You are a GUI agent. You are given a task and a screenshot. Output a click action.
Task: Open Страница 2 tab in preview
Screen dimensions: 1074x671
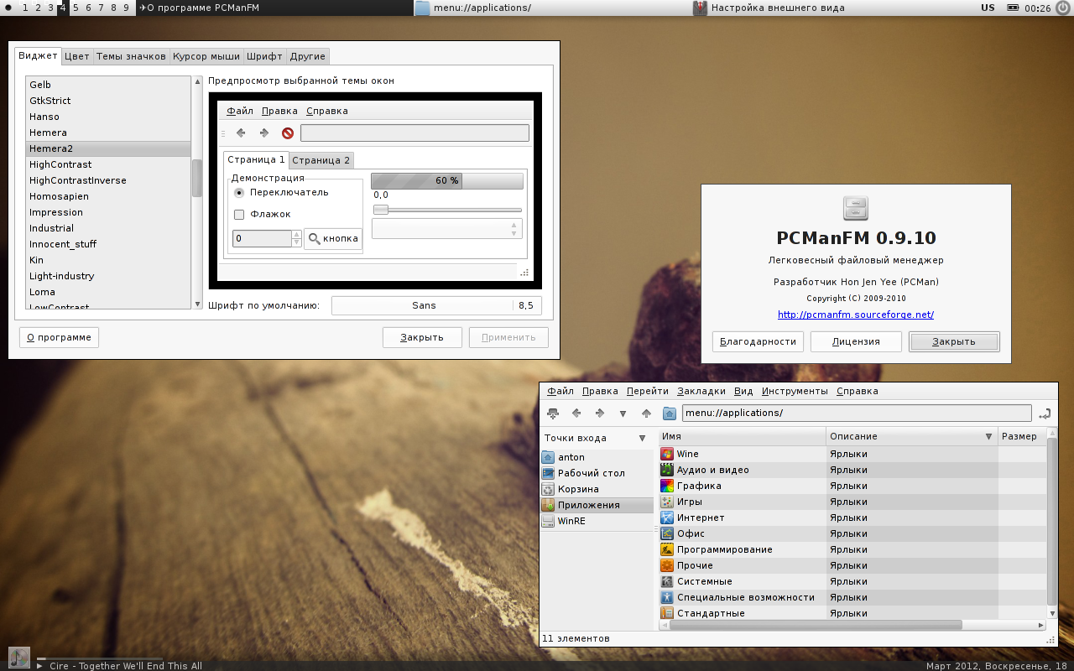point(321,160)
